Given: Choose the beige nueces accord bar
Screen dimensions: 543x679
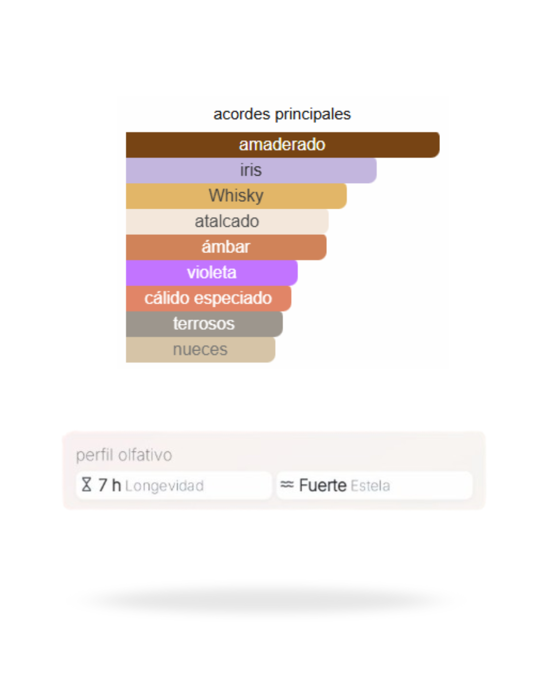Looking at the screenshot, I should pos(200,350).
